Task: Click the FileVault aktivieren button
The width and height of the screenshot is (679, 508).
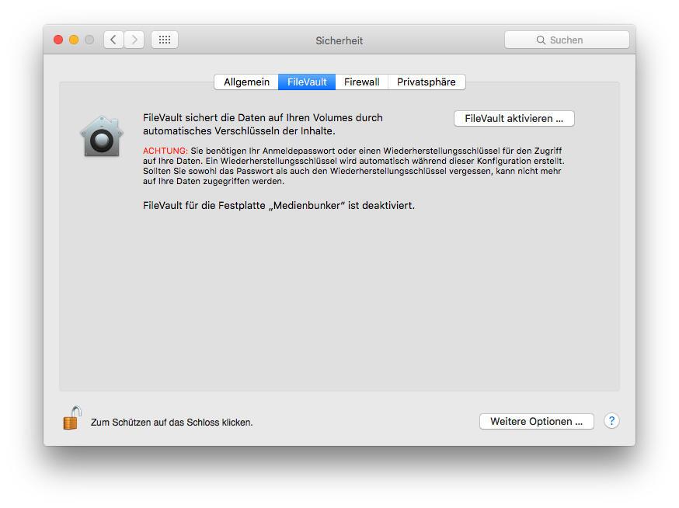Action: click(514, 118)
